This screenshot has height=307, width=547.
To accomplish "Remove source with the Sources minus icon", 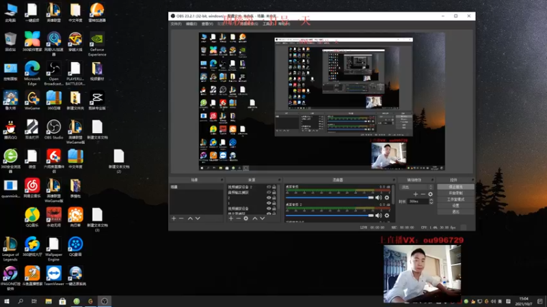I will click(238, 218).
